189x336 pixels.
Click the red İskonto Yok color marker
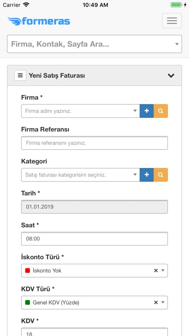point(27,271)
